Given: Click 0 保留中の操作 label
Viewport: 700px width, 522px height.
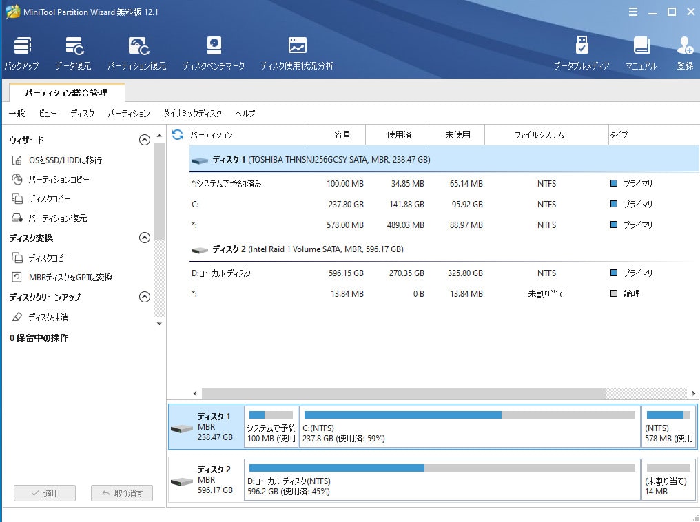Looking at the screenshot, I should click(x=39, y=337).
